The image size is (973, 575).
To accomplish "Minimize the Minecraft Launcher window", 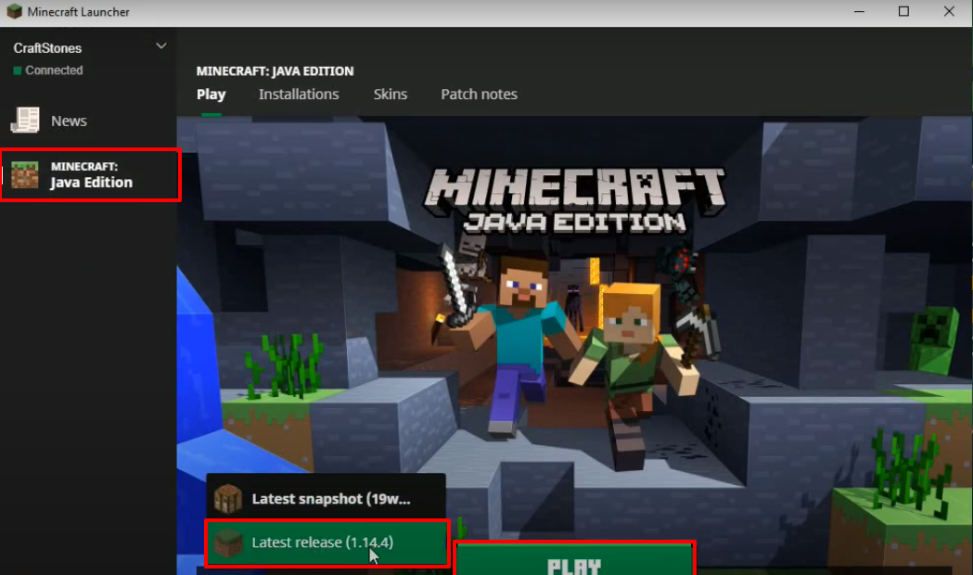I will [x=859, y=11].
